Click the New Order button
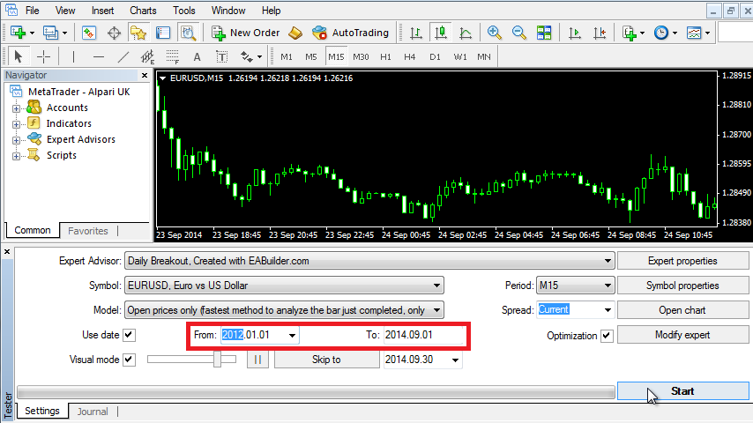The width and height of the screenshot is (753, 423). (x=245, y=33)
